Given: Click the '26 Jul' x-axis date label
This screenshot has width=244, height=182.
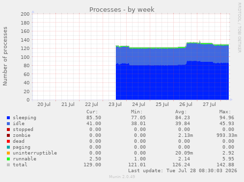Looking at the screenshot, I should 186,104.
